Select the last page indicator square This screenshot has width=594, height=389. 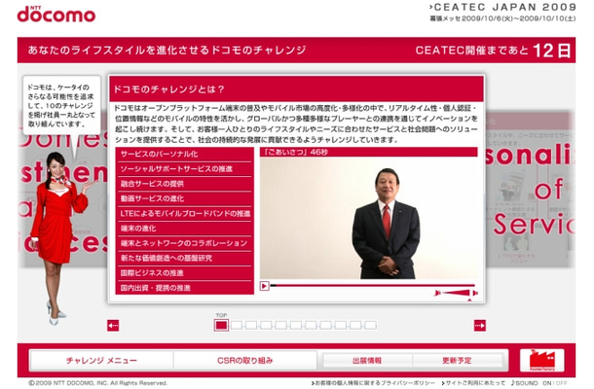[x=370, y=325]
